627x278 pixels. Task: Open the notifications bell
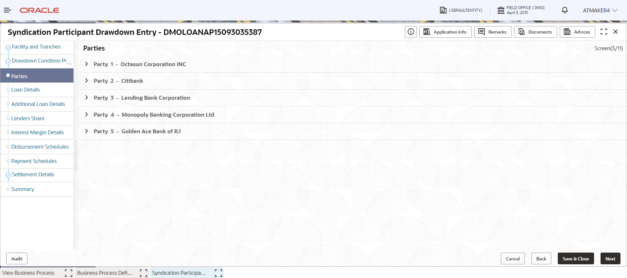pyautogui.click(x=565, y=10)
